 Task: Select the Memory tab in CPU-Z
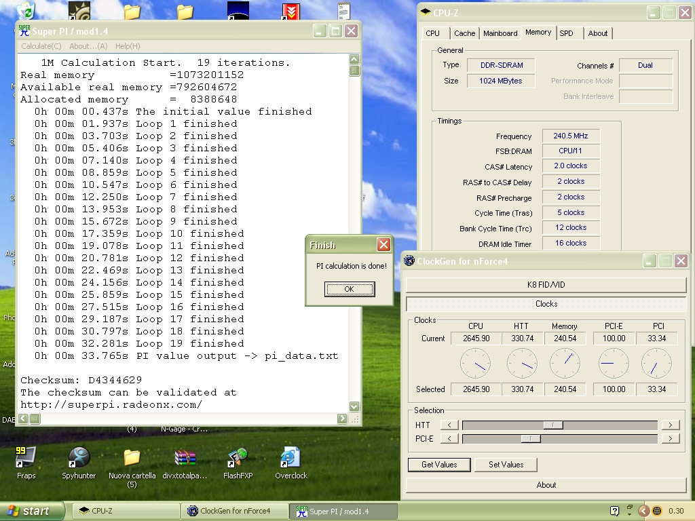(538, 33)
